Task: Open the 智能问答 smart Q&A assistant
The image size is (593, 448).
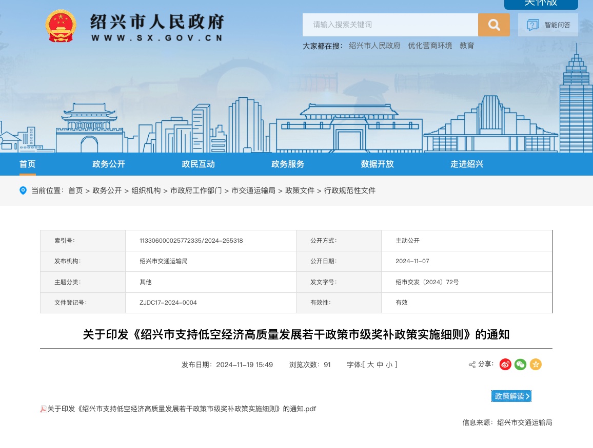Action: pos(548,25)
